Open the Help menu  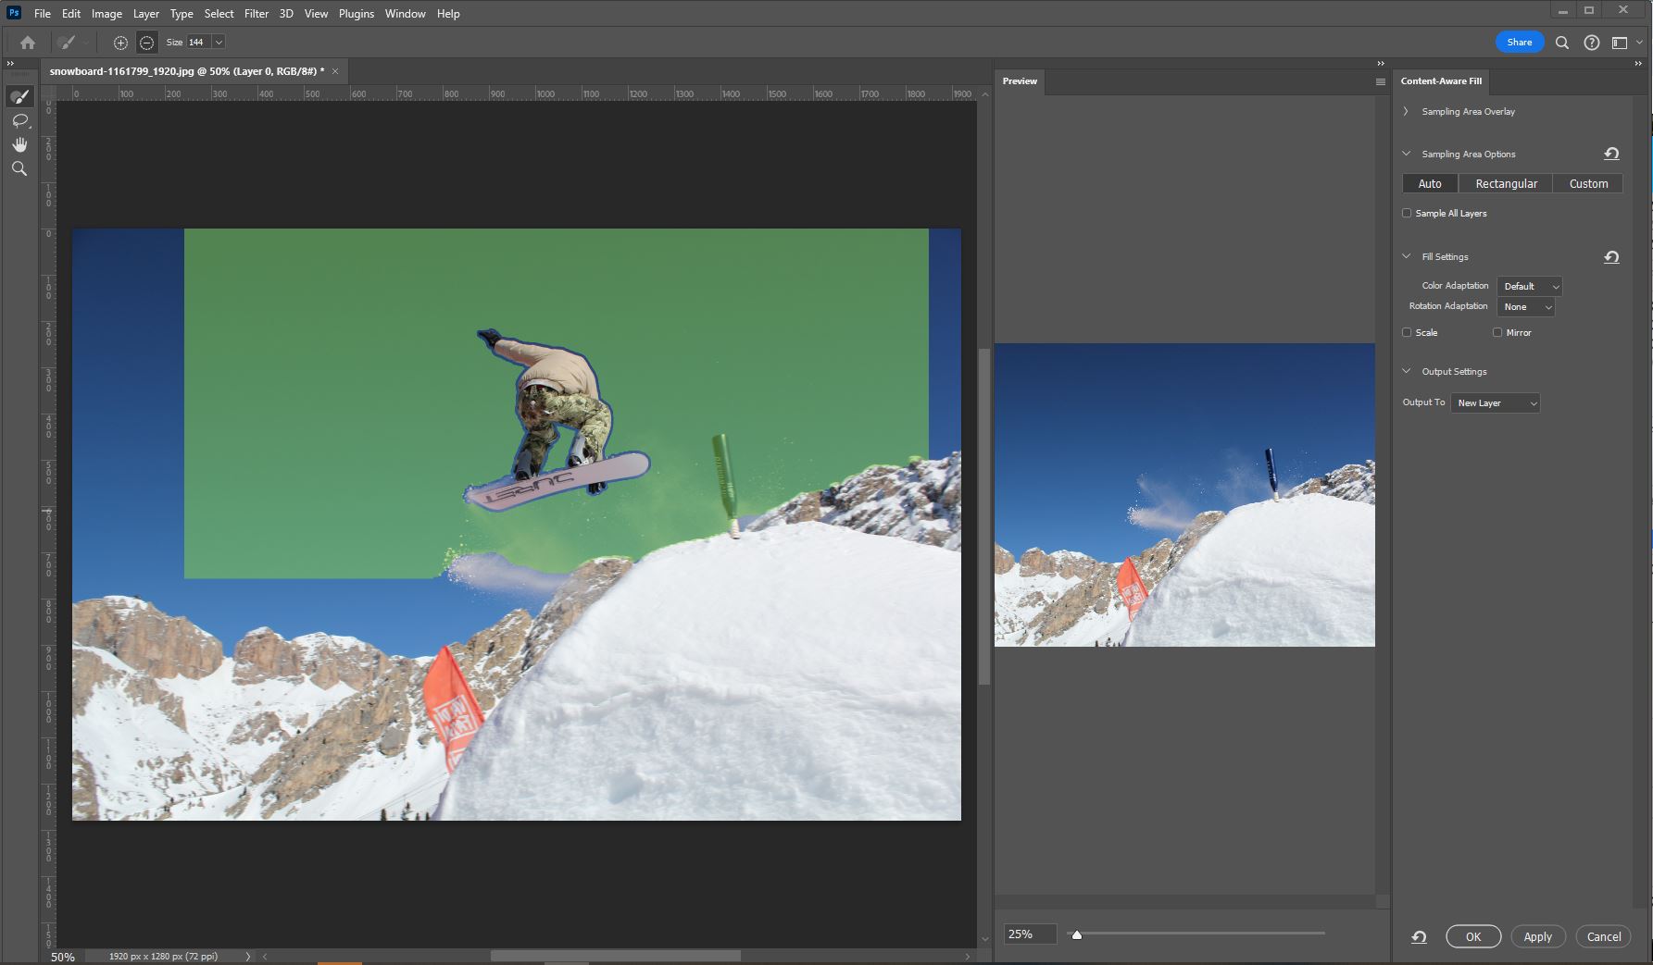click(x=448, y=14)
